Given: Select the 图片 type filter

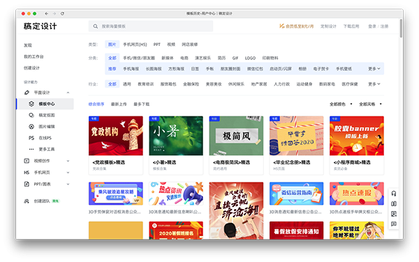Looking at the screenshot, I should click(112, 45).
